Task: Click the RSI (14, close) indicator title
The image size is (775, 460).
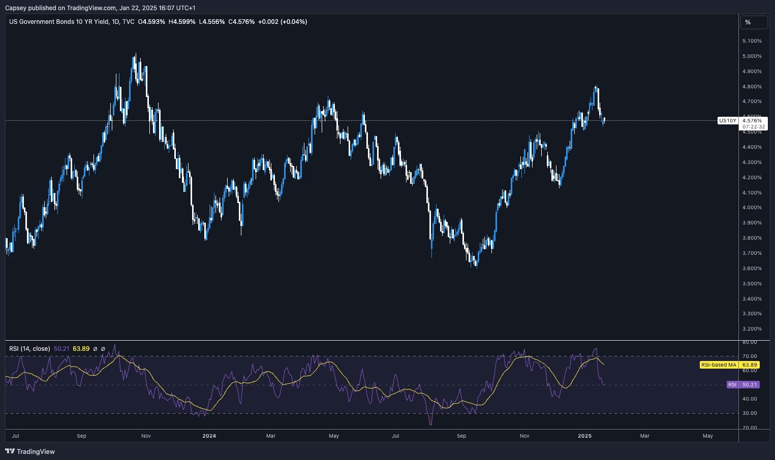Action: pyautogui.click(x=29, y=349)
